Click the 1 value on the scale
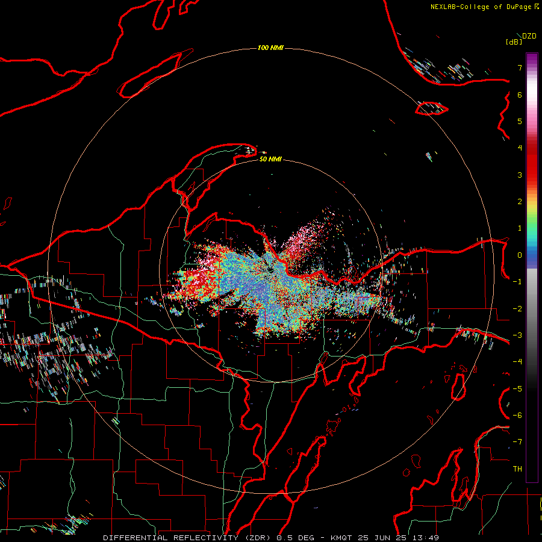 520,228
